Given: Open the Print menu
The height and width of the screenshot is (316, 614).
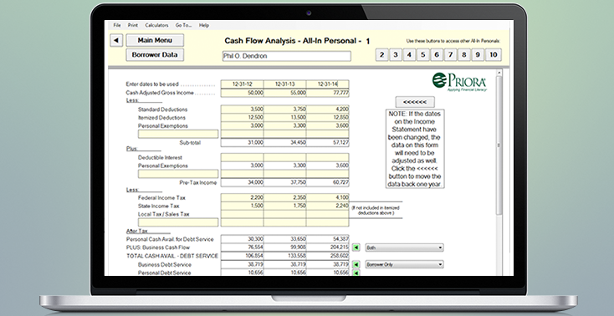Looking at the screenshot, I should coord(133,25).
